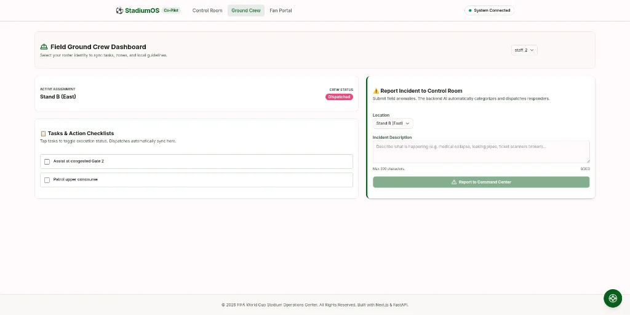Focus the Incident Description text area

[481, 152]
